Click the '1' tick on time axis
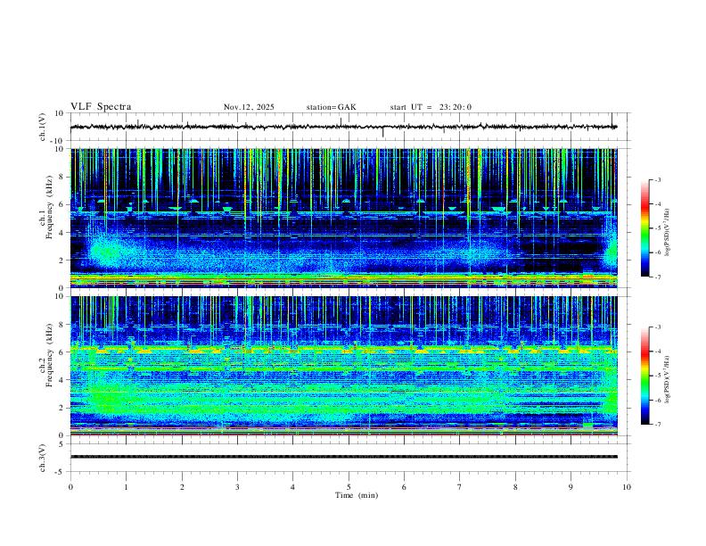Image resolution: width=706 pixels, height=546 pixels. (126, 487)
